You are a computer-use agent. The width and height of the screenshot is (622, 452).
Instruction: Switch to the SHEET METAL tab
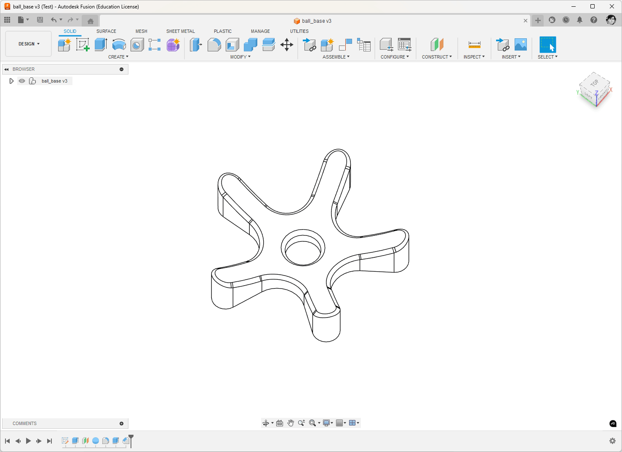(181, 31)
